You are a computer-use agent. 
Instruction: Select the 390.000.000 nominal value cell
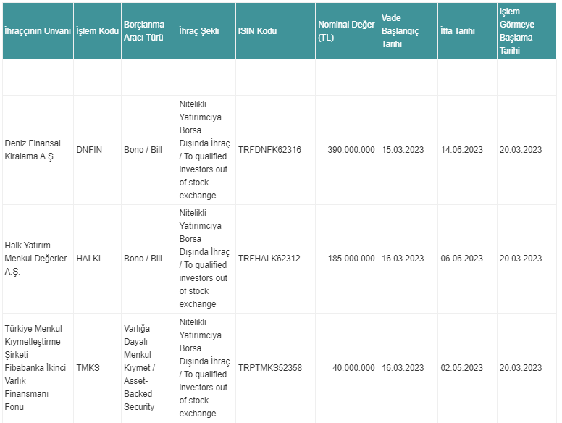pyautogui.click(x=351, y=150)
